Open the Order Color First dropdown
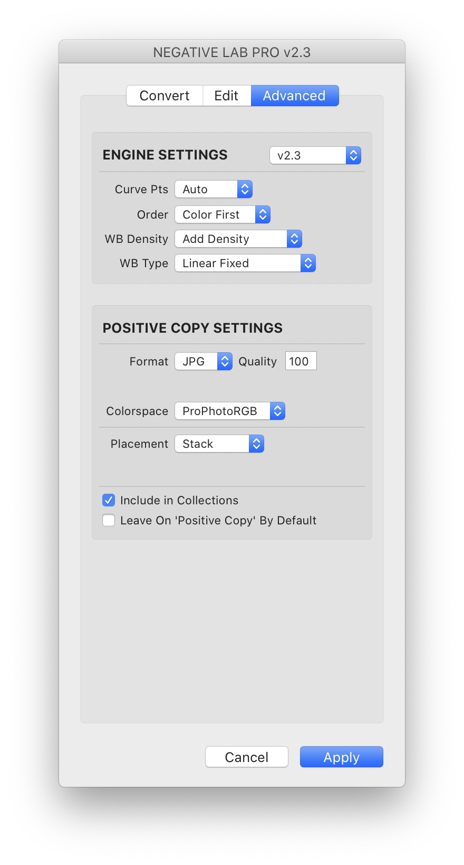 pos(223,214)
